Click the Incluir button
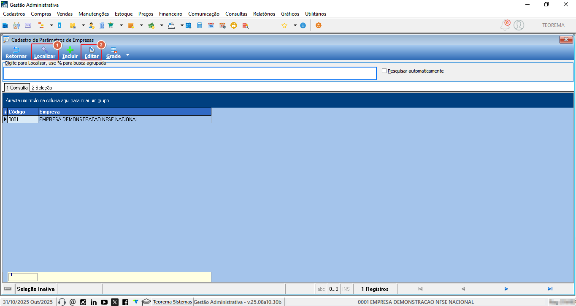This screenshot has height=306, width=576. coord(70,52)
